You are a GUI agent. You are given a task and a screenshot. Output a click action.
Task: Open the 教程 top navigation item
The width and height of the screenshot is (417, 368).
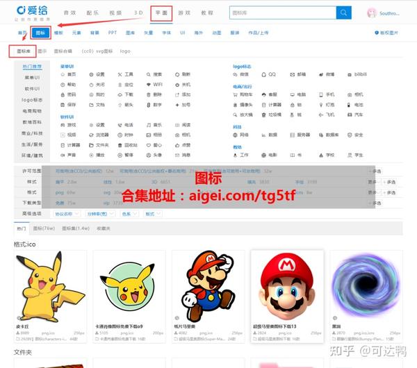point(207,13)
